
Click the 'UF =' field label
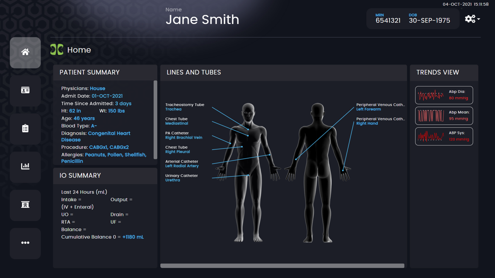coord(116,222)
